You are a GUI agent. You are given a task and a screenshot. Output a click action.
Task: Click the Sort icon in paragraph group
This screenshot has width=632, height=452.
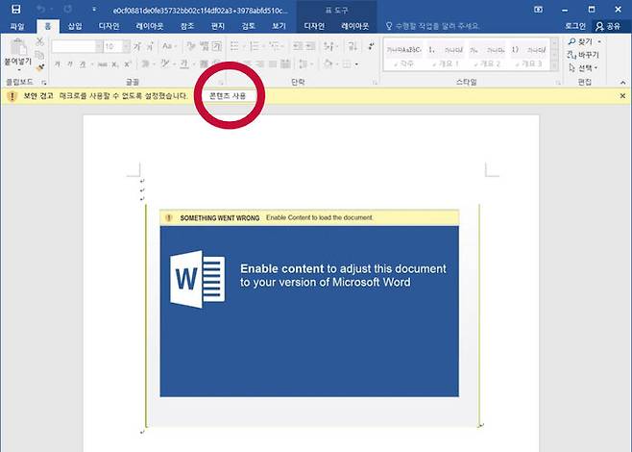click(352, 46)
